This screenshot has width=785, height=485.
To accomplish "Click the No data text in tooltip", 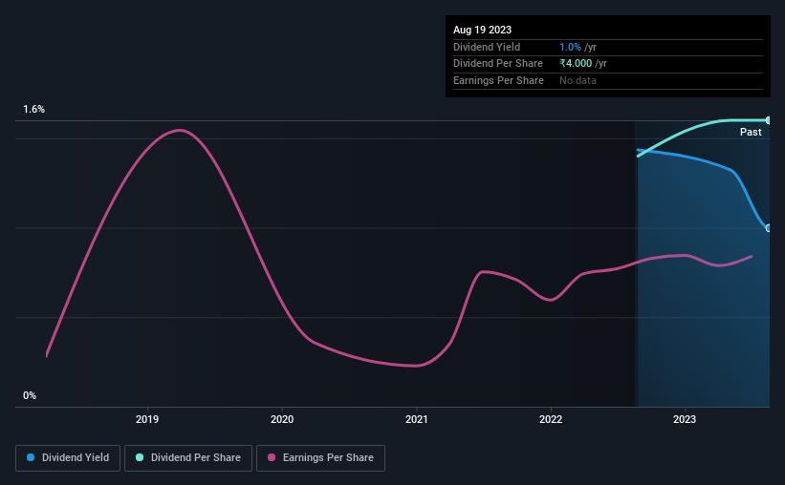I will pos(578,81).
